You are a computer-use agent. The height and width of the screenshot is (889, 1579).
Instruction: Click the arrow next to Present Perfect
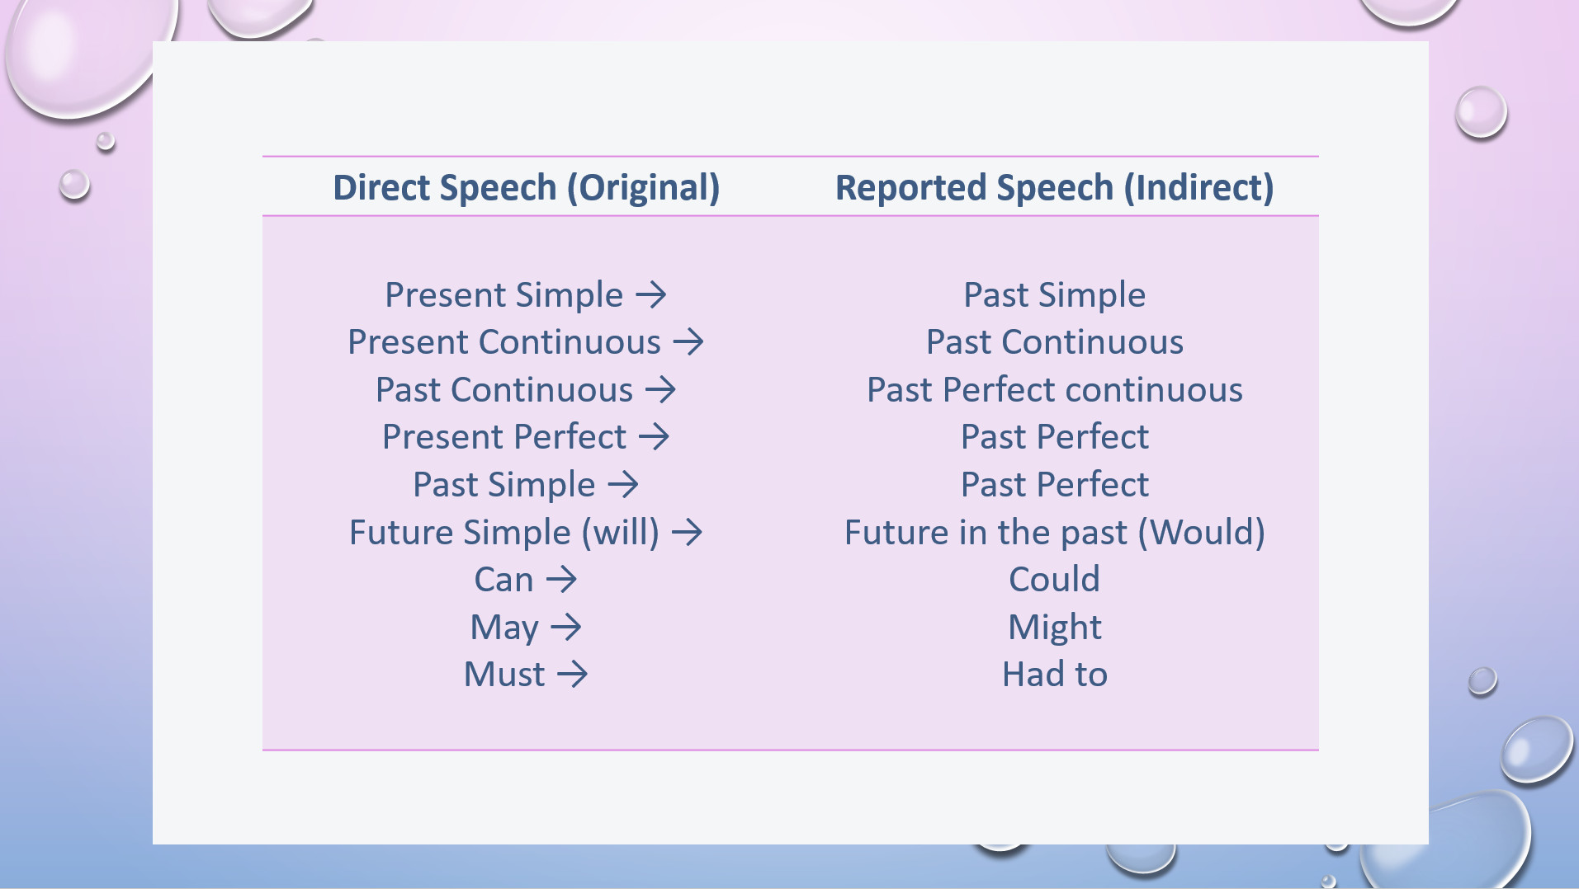pyautogui.click(x=655, y=437)
